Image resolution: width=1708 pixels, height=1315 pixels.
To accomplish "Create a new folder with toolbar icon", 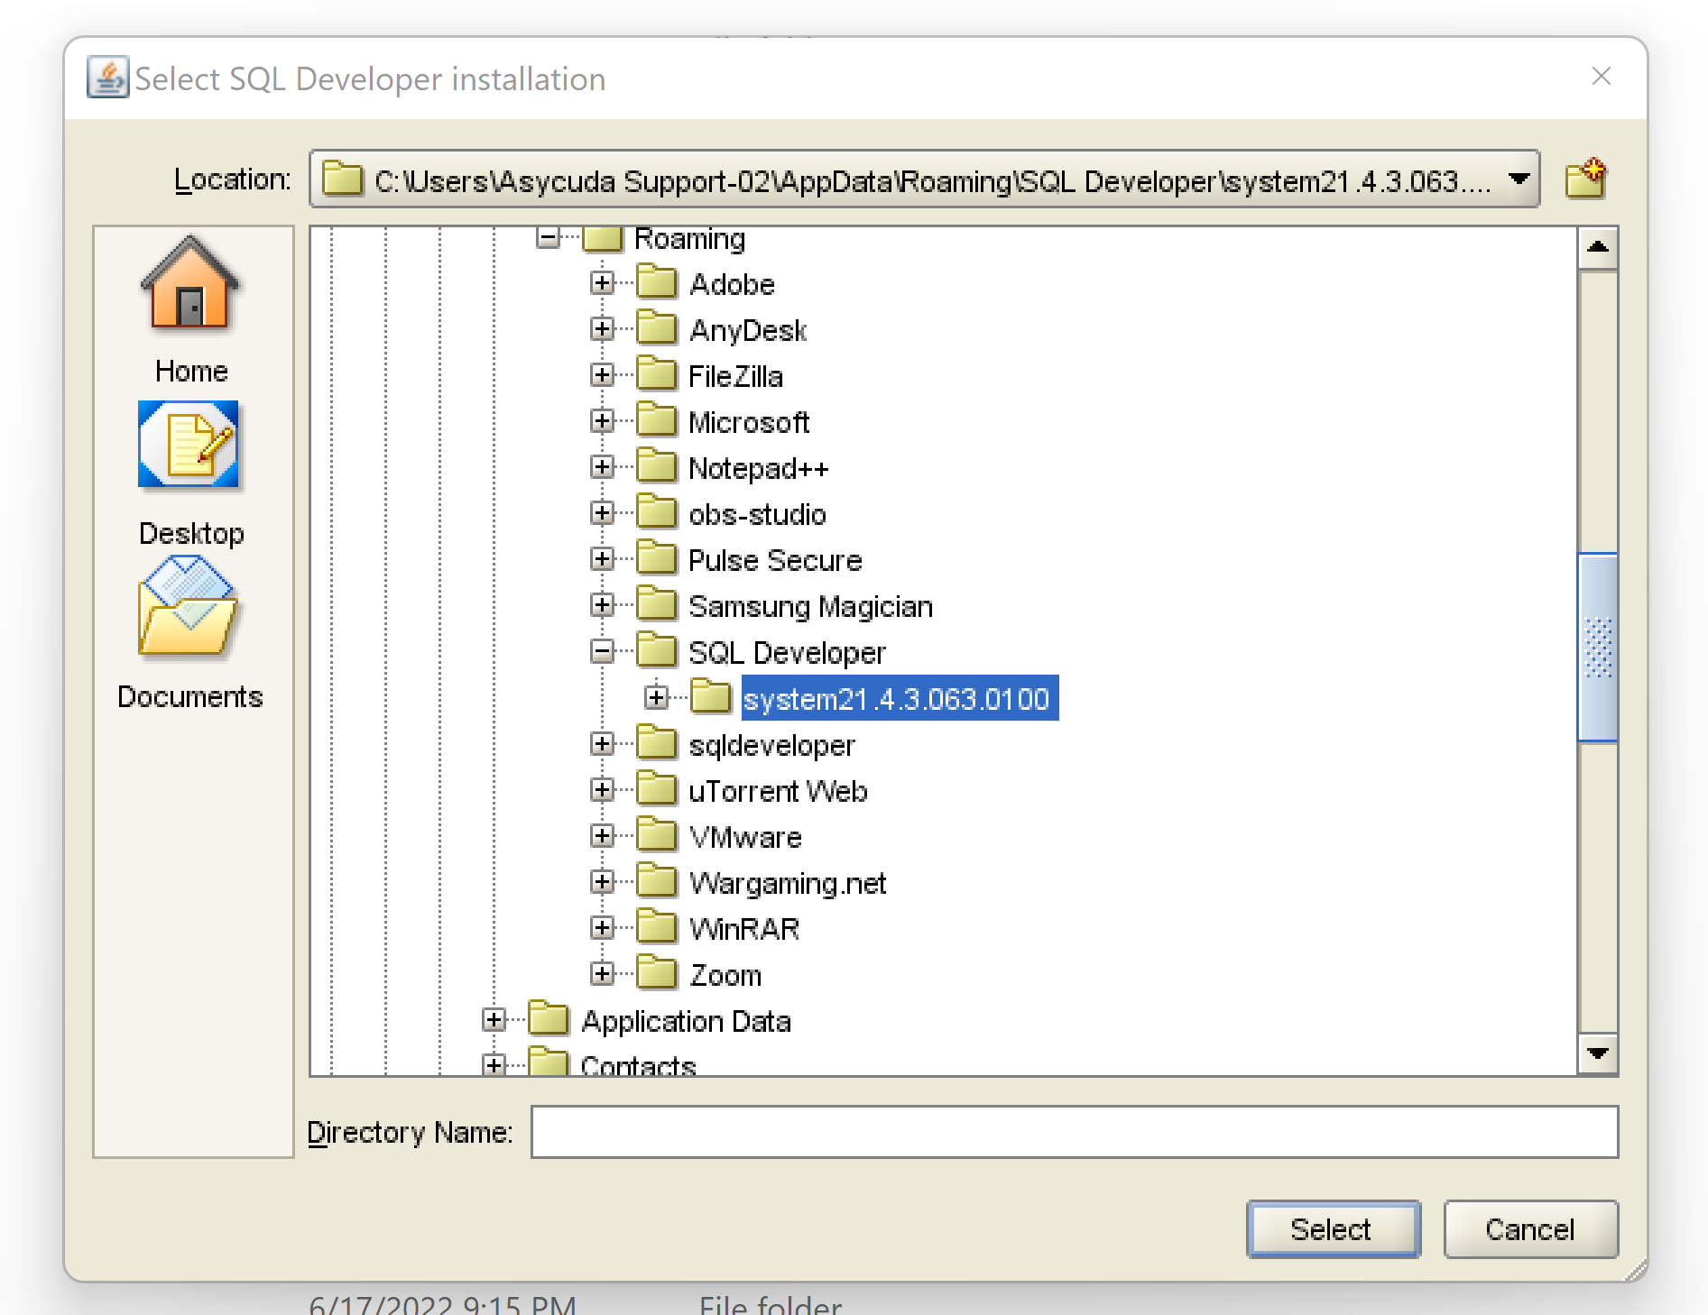I will tap(1585, 179).
